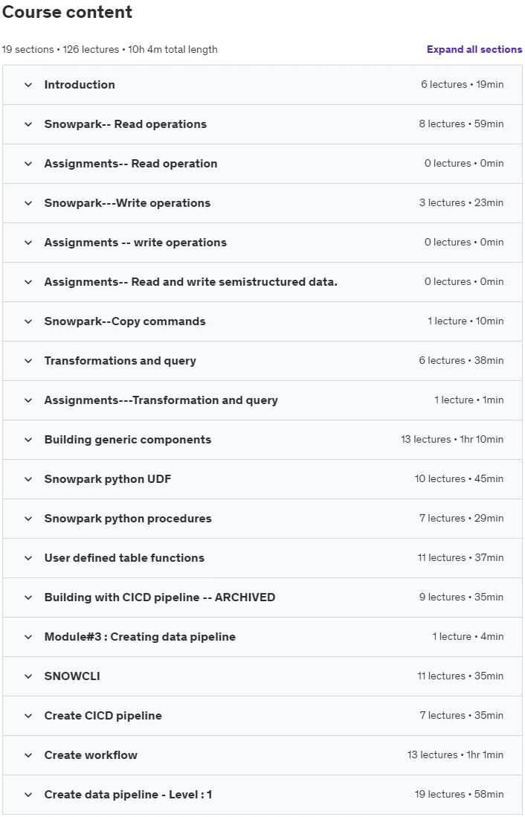Expand Assignments---Transformation and query chevron
This screenshot has width=525, height=817.
(28, 400)
